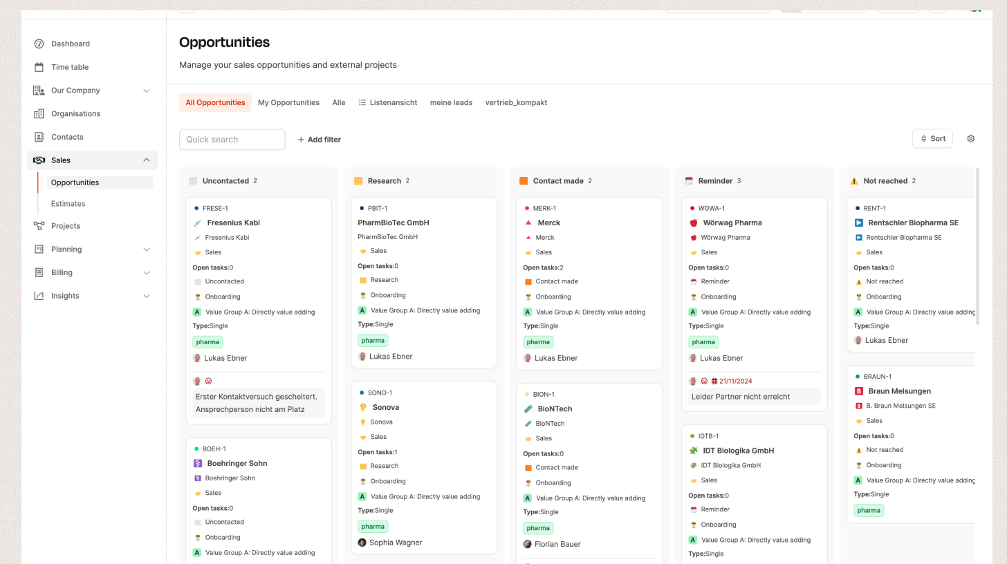This screenshot has width=1007, height=564.
Task: Open the Listenansicht view tab
Action: coord(387,102)
